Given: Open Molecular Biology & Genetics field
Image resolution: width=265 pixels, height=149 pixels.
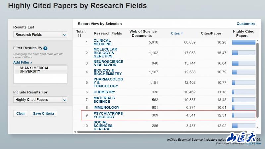Looking at the screenshot, I should (105, 53).
